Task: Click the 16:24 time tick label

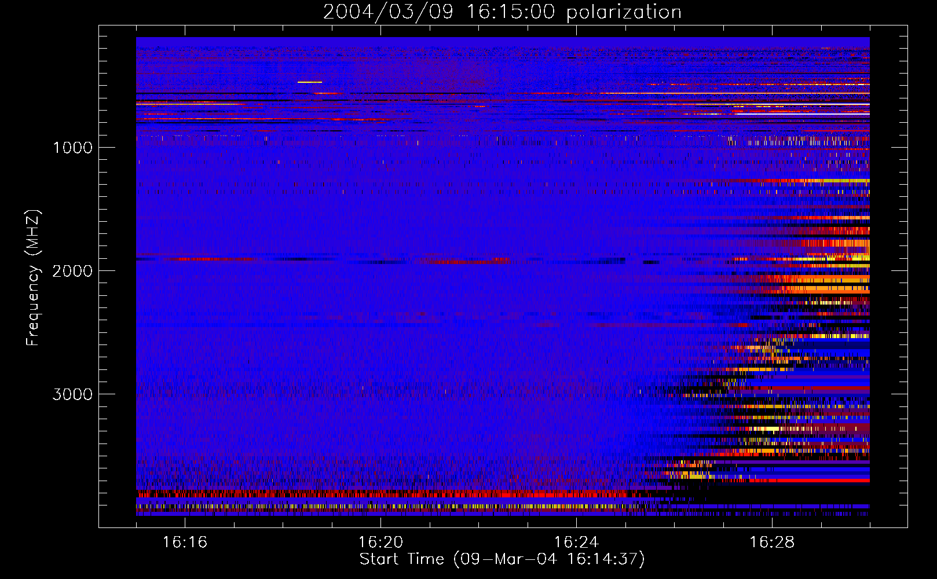Action: tap(576, 543)
